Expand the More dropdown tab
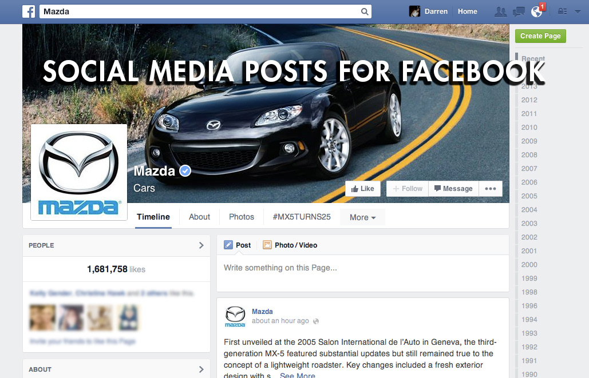589x378 pixels. (x=362, y=217)
